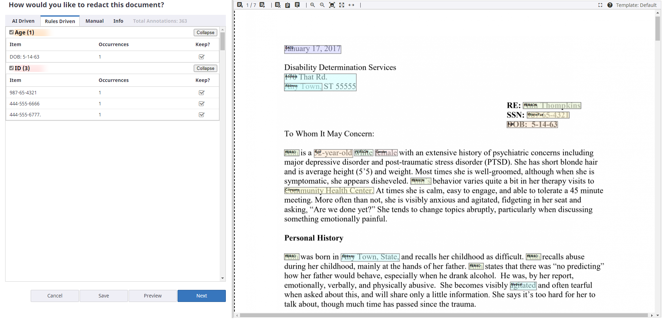Click the fit-to-width arrows icon
This screenshot has width=662, height=325.
(x=351, y=5)
